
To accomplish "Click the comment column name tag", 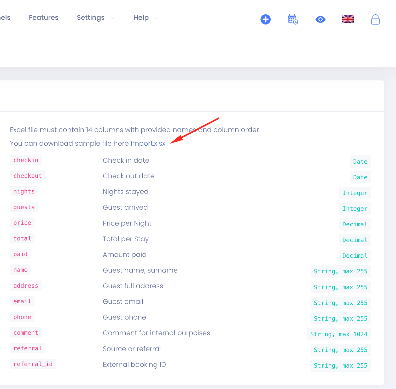I will click(x=26, y=333).
